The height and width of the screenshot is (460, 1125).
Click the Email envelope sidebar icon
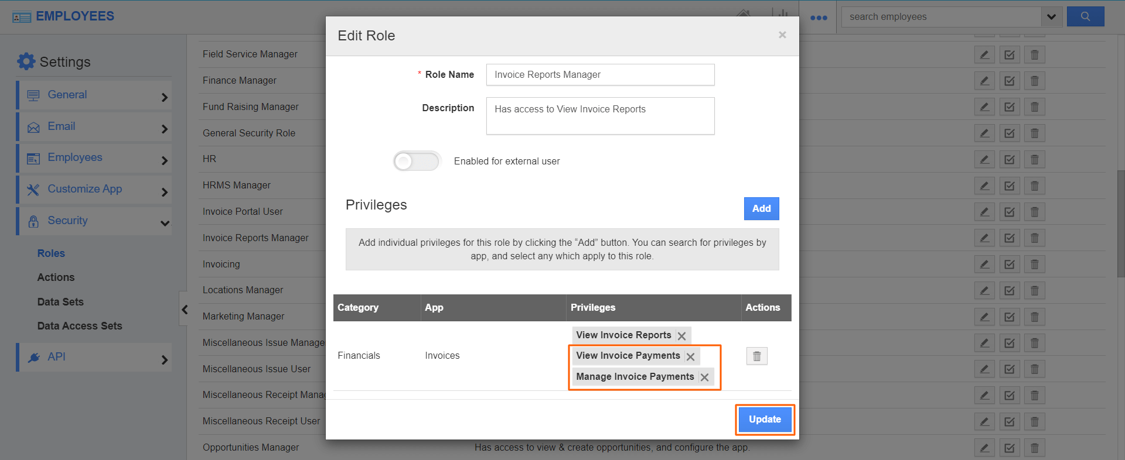pyautogui.click(x=33, y=128)
